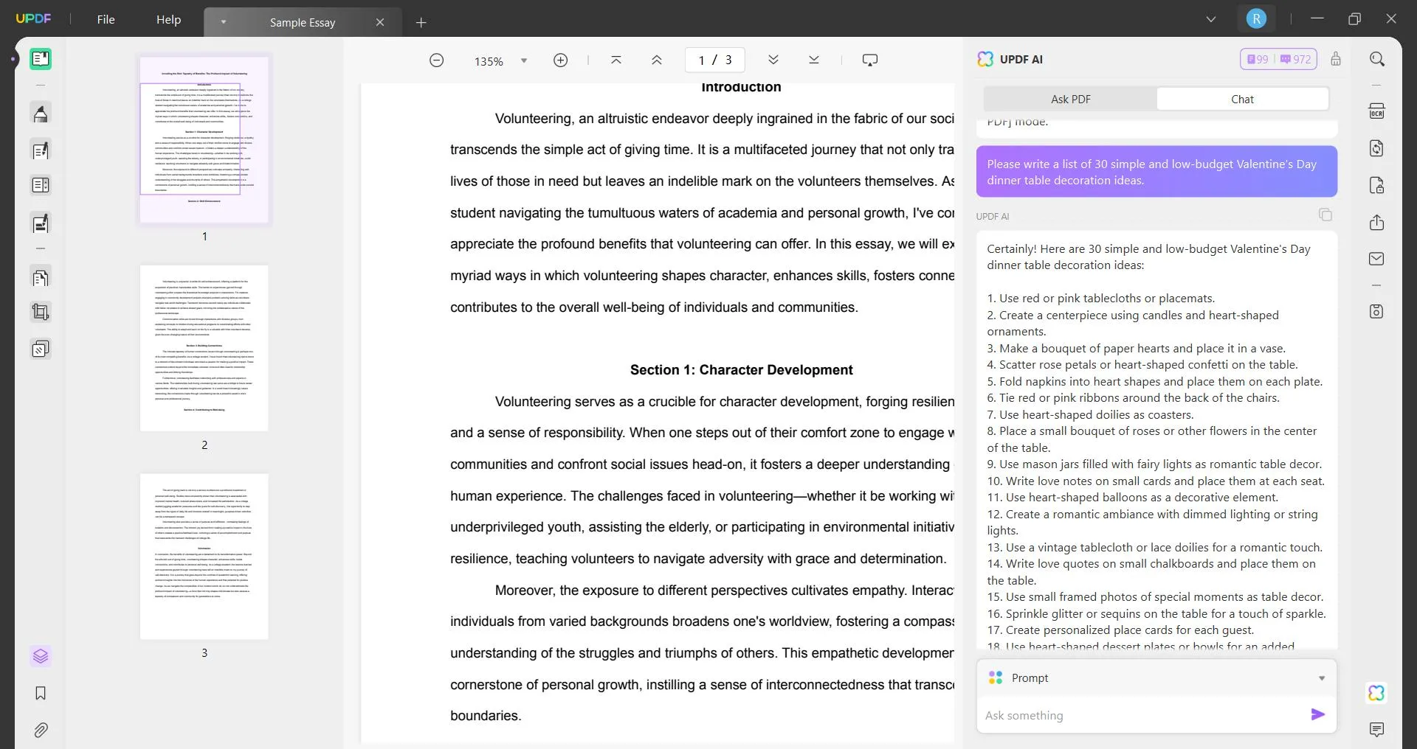Expand the 135% zoom level dropdown
This screenshot has height=749, width=1417.
[524, 60]
